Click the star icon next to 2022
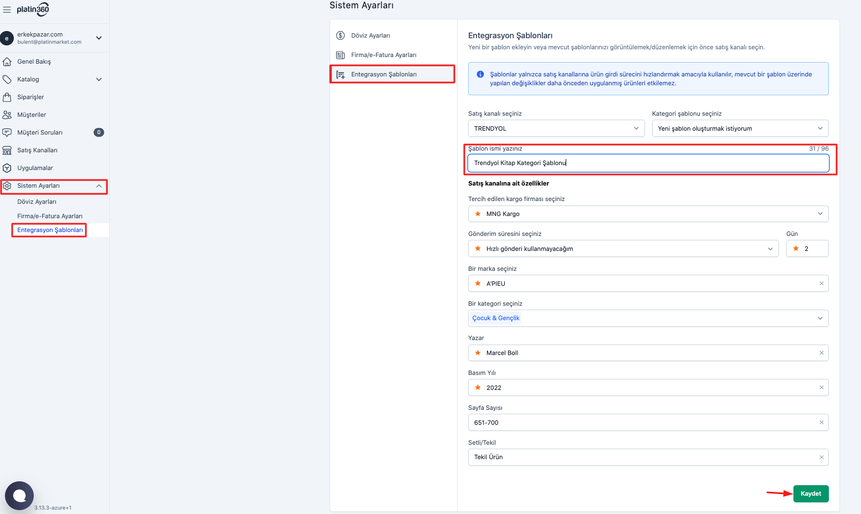The image size is (861, 514). 478,388
